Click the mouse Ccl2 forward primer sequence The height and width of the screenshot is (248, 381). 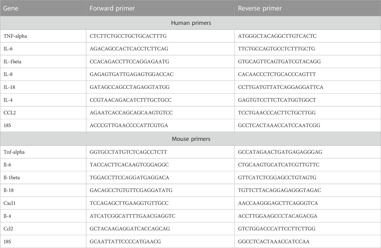coord(130,229)
